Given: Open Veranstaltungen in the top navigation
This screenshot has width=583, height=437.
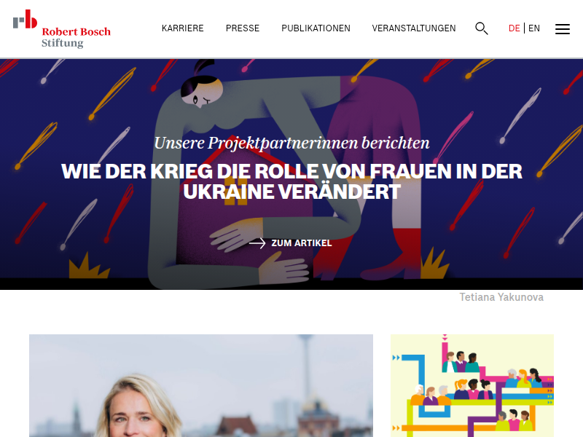Looking at the screenshot, I should 414,28.
